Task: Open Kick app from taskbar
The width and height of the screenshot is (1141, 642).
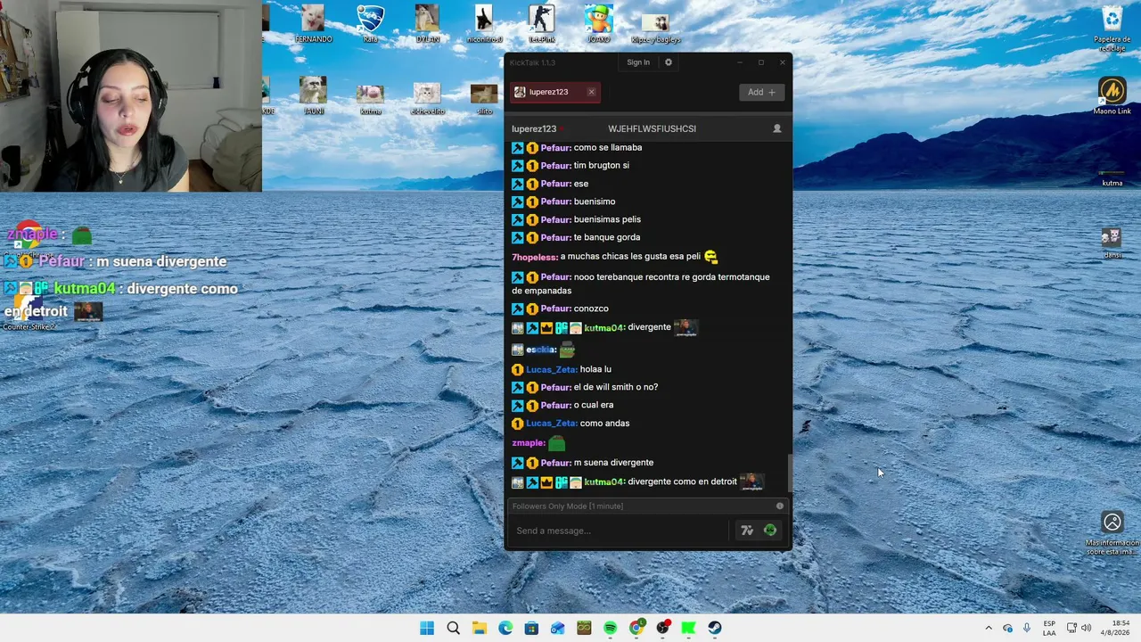Action: tap(688, 628)
